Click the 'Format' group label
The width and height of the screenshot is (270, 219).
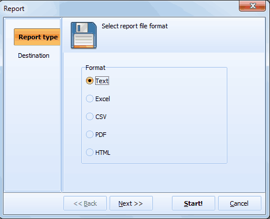click(95, 68)
